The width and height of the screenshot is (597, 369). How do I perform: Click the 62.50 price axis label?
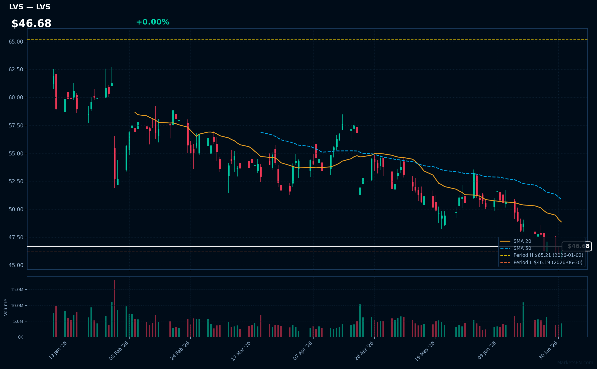click(16, 69)
